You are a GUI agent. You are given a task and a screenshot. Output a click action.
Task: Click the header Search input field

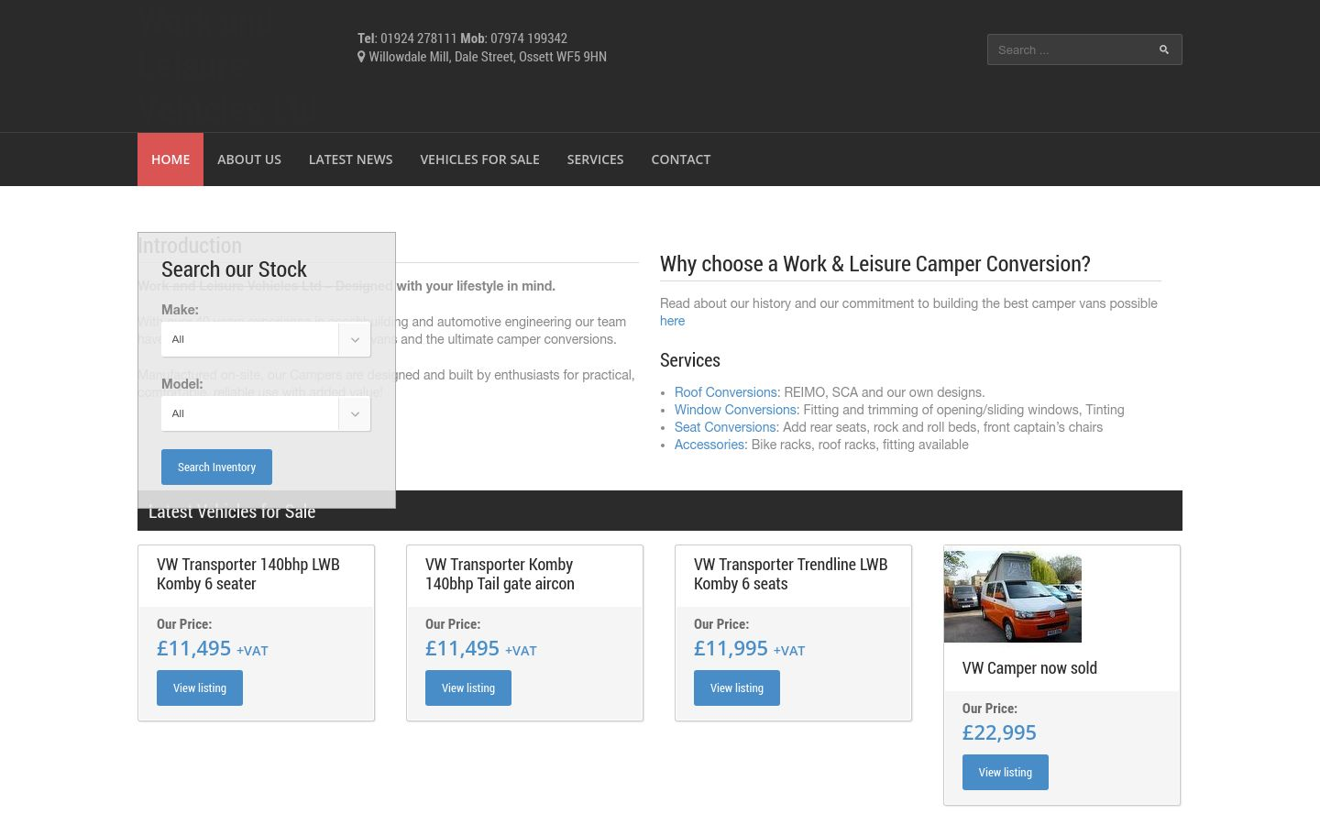(x=1084, y=49)
